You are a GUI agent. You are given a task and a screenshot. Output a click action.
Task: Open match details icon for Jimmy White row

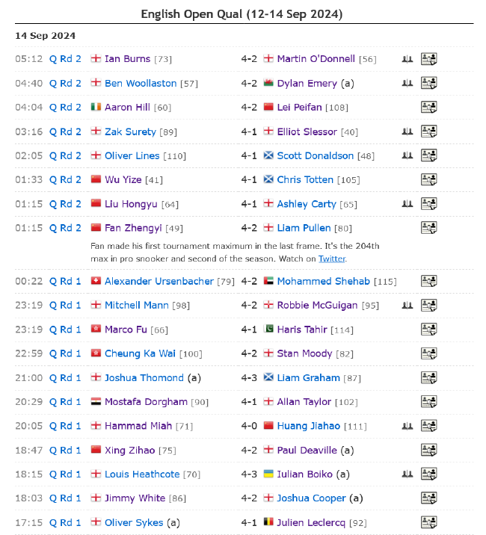428,498
